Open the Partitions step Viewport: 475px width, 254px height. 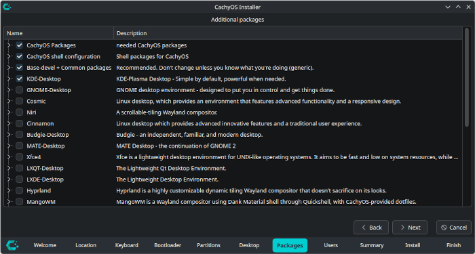coord(208,245)
